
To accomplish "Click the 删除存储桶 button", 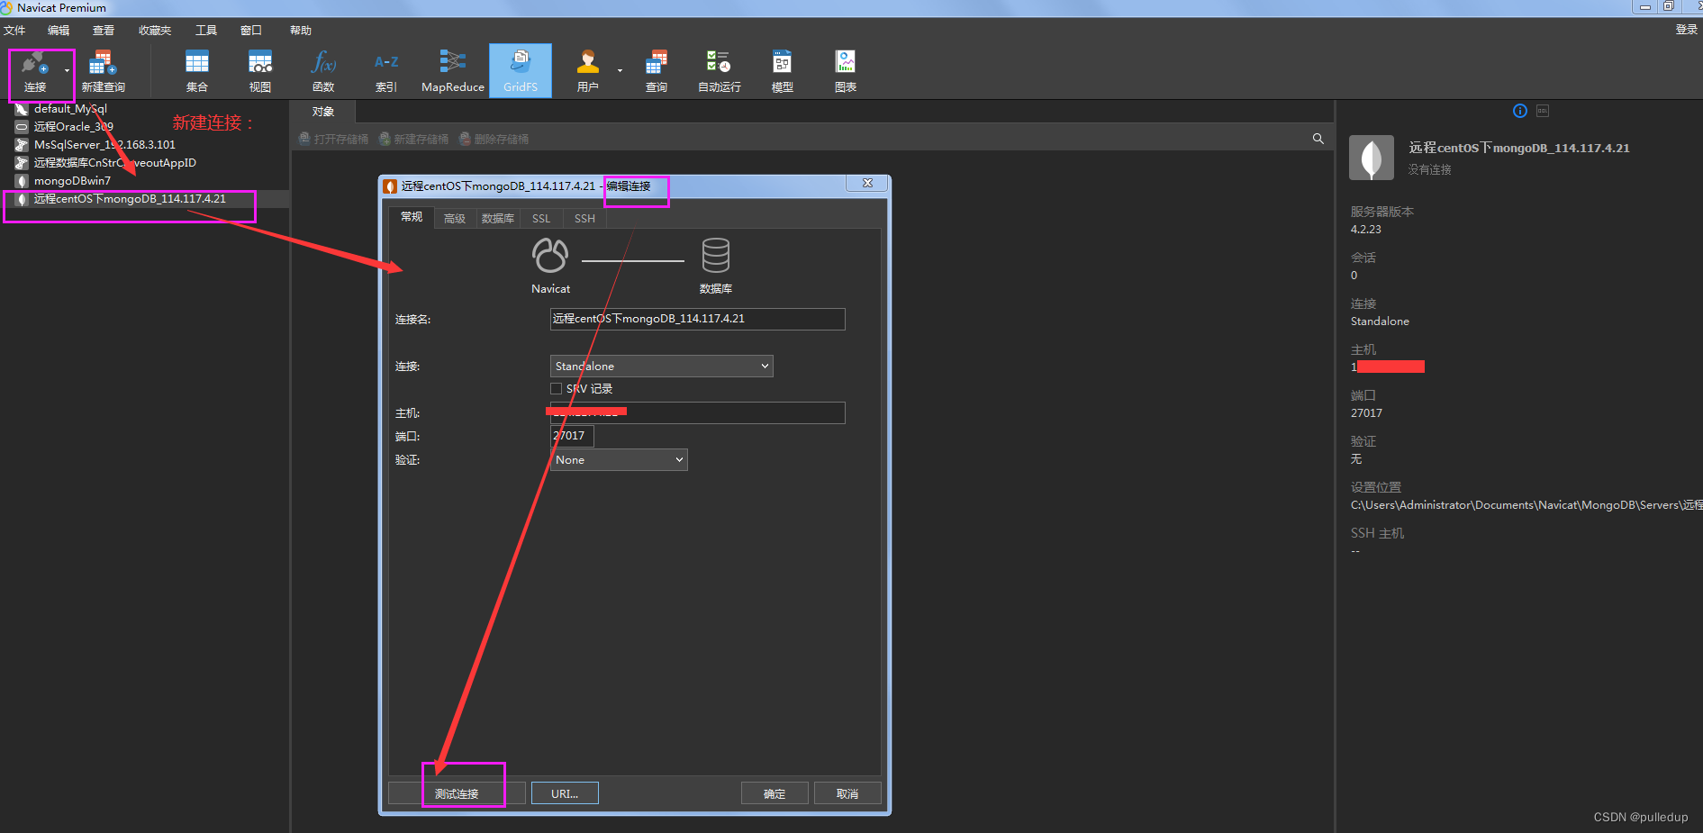I will pyautogui.click(x=494, y=139).
